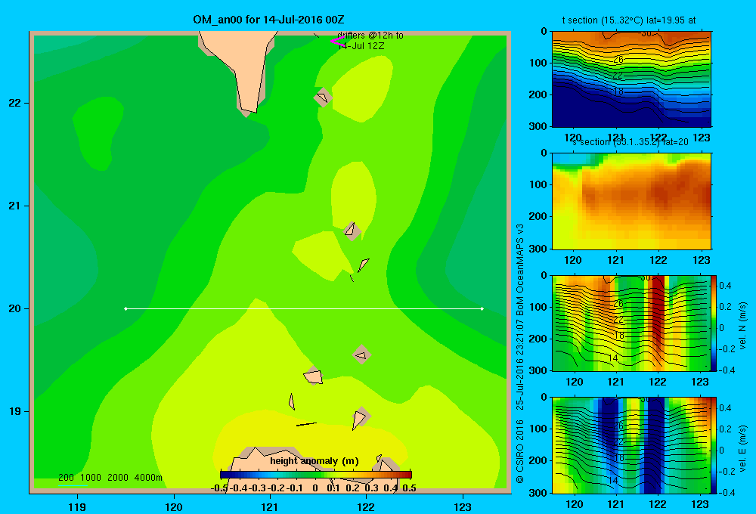Click the green zero region of height anomaly colorbar
756x514 pixels.
click(x=316, y=475)
